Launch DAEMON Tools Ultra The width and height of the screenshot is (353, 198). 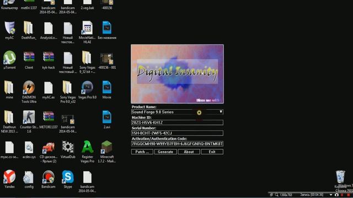pos(29,87)
